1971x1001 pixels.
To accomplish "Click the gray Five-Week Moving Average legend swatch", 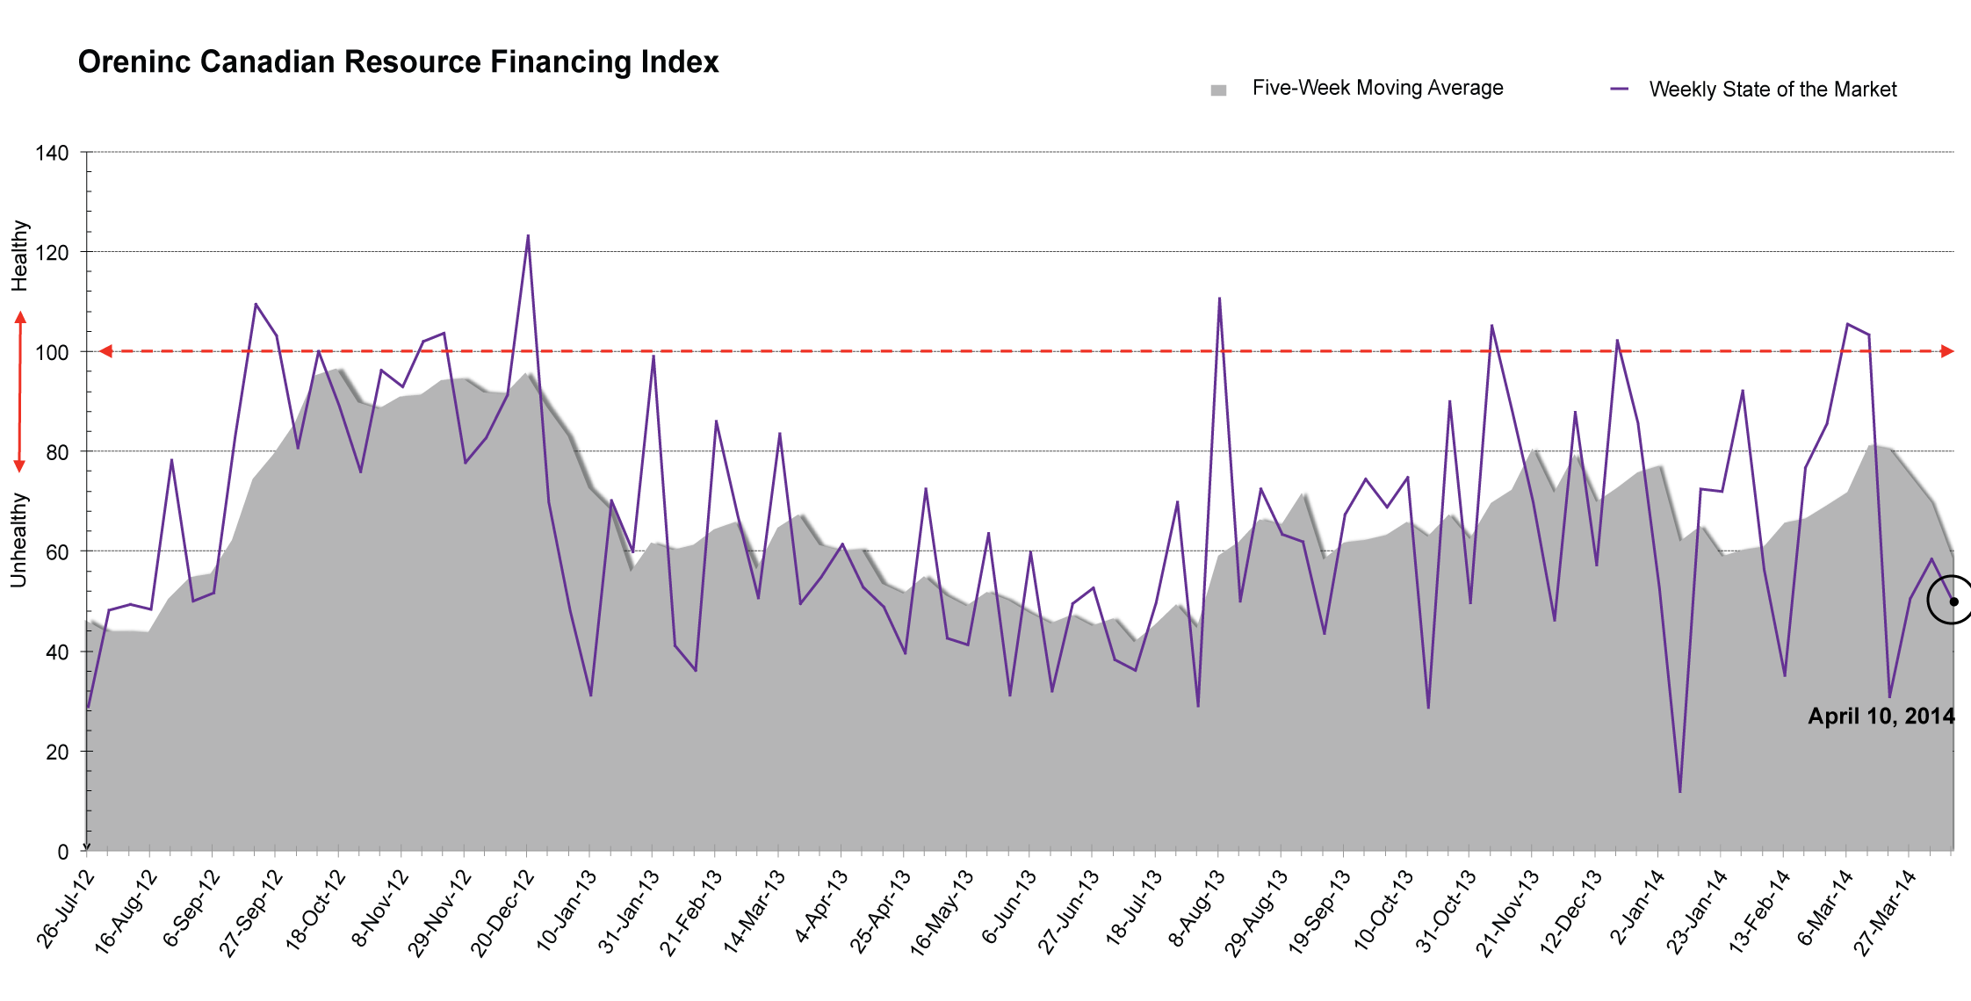I will pyautogui.click(x=1218, y=90).
